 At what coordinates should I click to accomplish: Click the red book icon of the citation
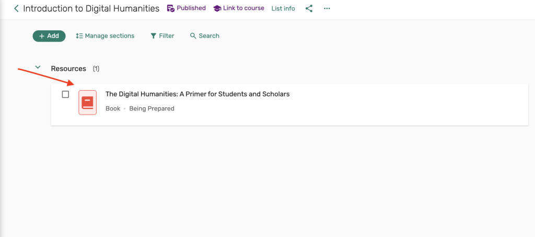[x=87, y=103]
